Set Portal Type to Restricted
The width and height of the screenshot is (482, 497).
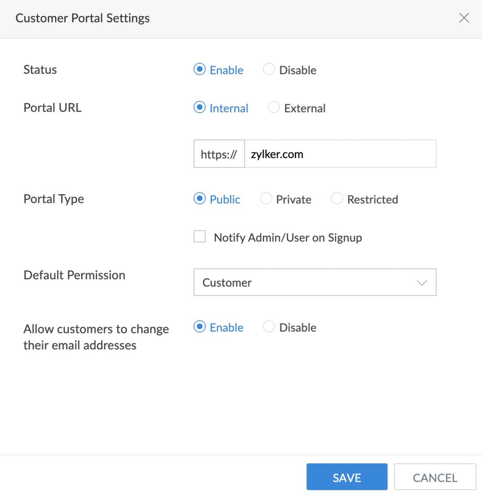pos(337,199)
